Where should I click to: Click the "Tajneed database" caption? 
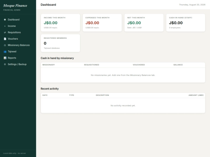coord(52,48)
